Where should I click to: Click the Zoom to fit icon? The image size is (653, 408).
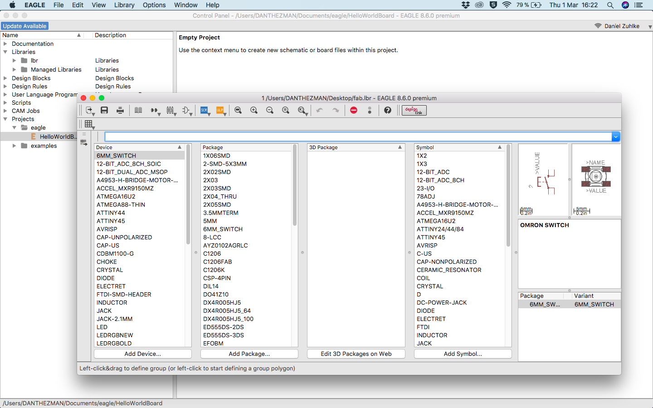238,110
